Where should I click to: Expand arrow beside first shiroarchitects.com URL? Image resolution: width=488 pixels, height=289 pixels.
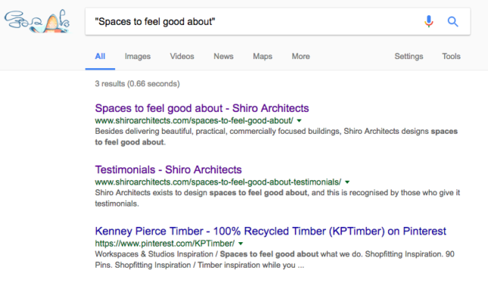click(299, 120)
